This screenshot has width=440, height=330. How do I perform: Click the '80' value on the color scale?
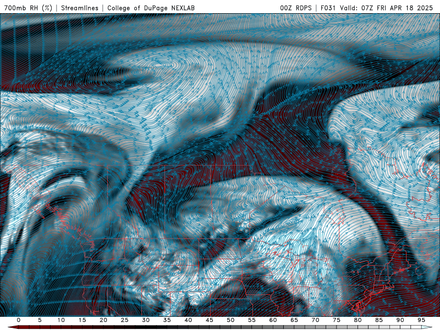pos(358,320)
